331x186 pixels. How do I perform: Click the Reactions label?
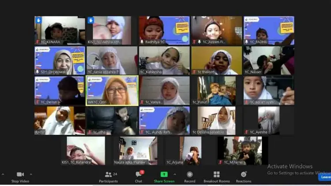pos(244,181)
